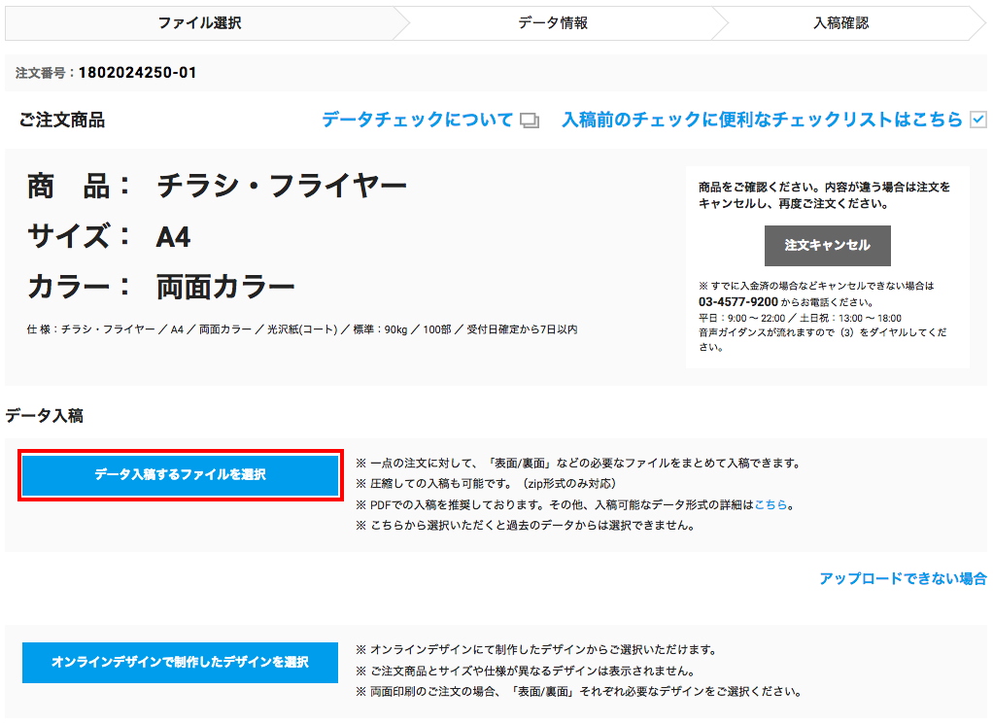Click the ご注文商品 heading
The width and height of the screenshot is (993, 724).
[62, 121]
